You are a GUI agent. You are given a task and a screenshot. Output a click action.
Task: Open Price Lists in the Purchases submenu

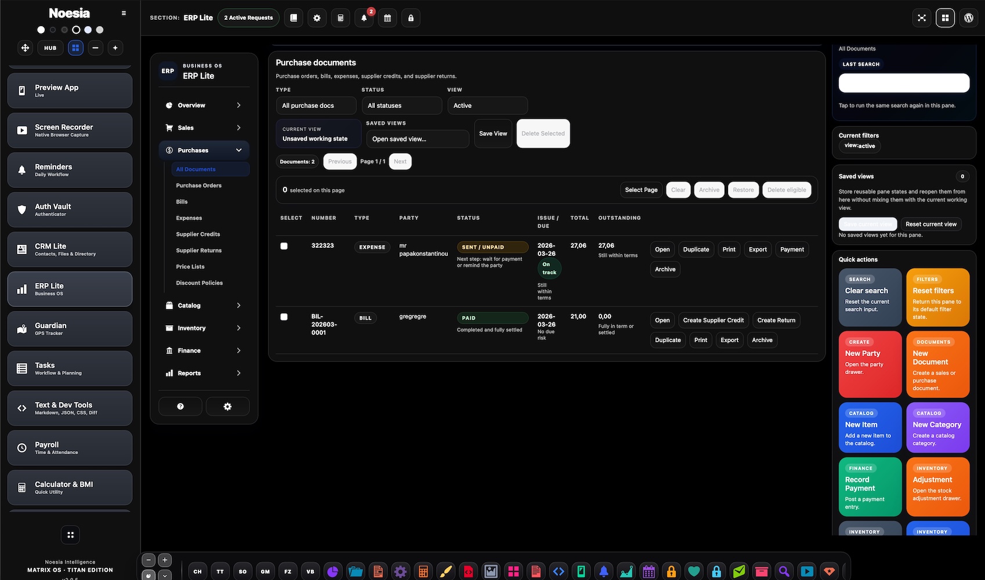(x=190, y=267)
